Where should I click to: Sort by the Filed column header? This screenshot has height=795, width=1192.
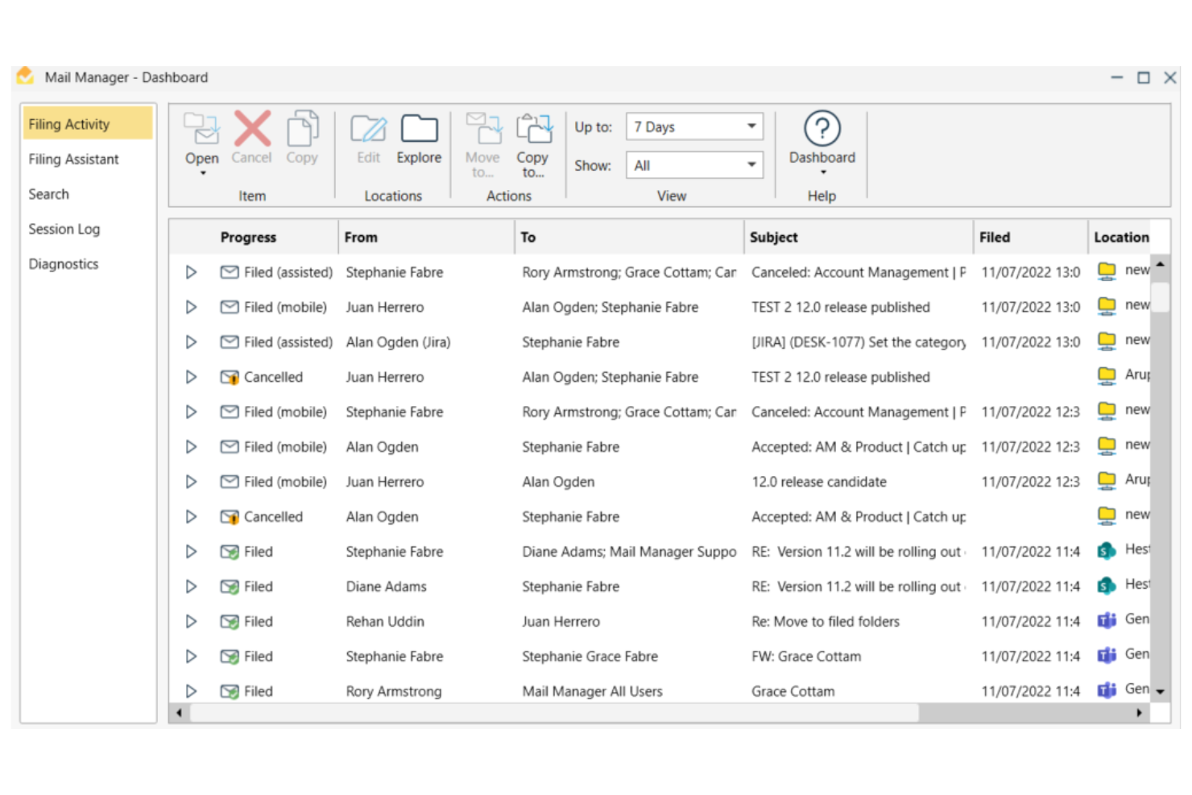[x=1030, y=237]
